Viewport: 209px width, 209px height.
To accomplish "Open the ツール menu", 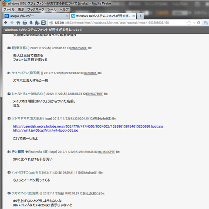I will (x=52, y=10).
